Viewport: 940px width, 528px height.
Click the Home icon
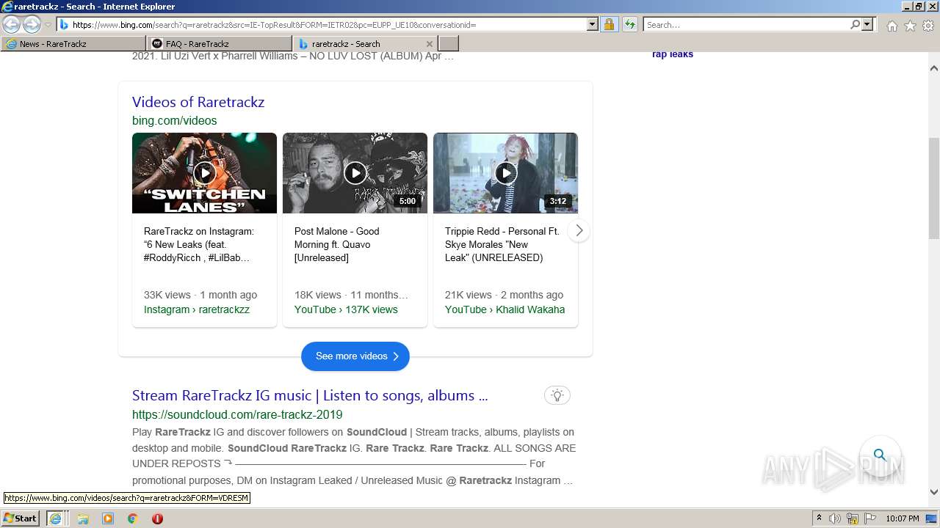pyautogui.click(x=892, y=26)
